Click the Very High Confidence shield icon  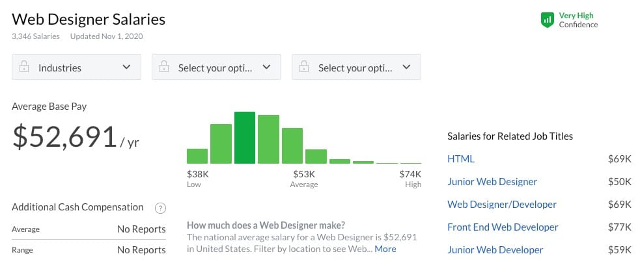pyautogui.click(x=547, y=20)
